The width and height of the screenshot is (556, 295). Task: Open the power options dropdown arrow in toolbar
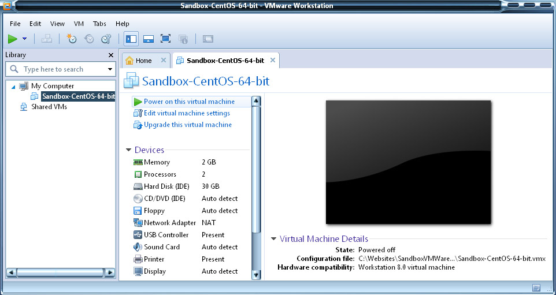(x=24, y=39)
